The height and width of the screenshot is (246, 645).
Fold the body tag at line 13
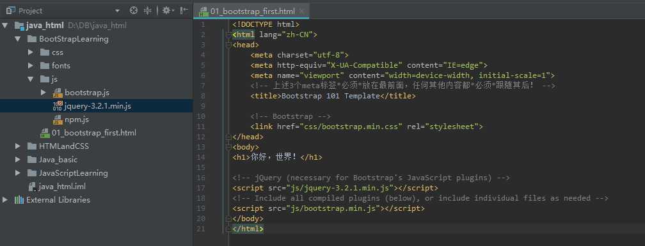tap(228, 147)
